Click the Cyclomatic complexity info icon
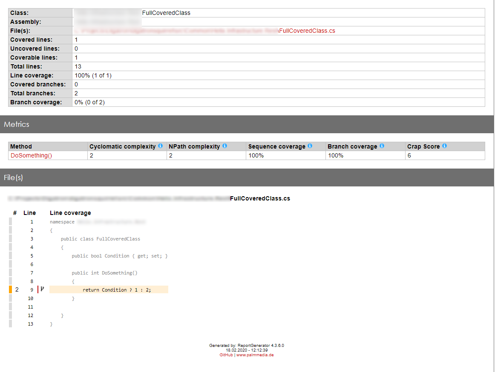 click(x=160, y=146)
